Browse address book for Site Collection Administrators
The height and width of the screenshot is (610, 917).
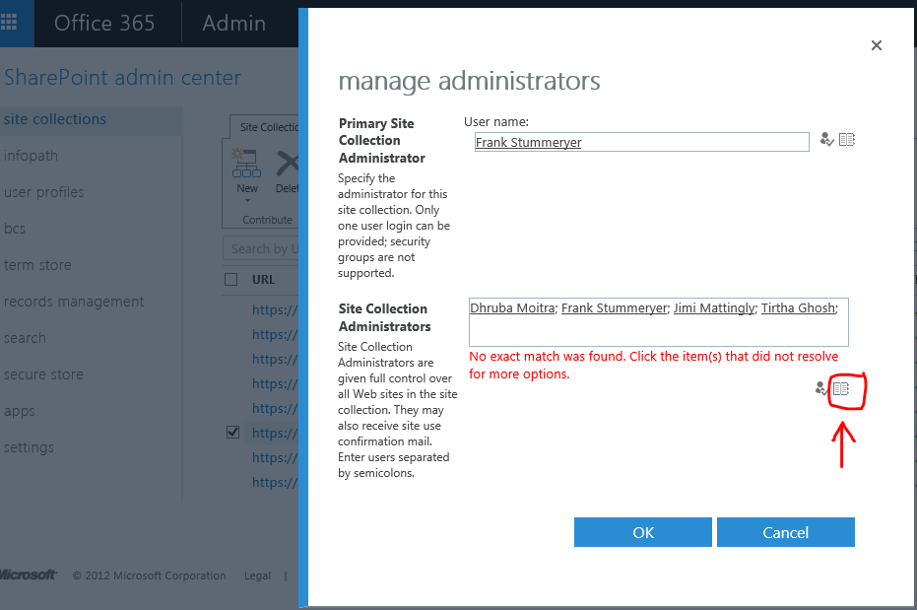841,388
